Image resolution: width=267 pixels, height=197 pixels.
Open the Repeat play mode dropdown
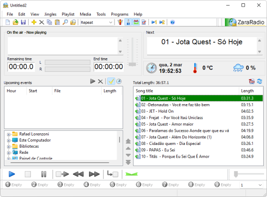[x=96, y=23]
